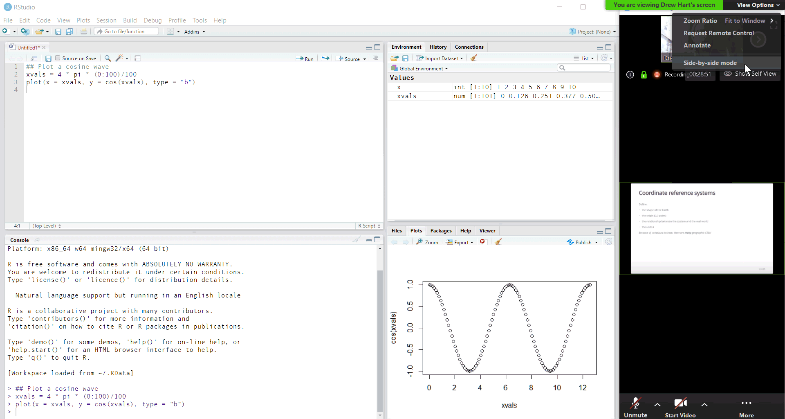
Task: Click the Zoom plot button
Action: coord(427,242)
